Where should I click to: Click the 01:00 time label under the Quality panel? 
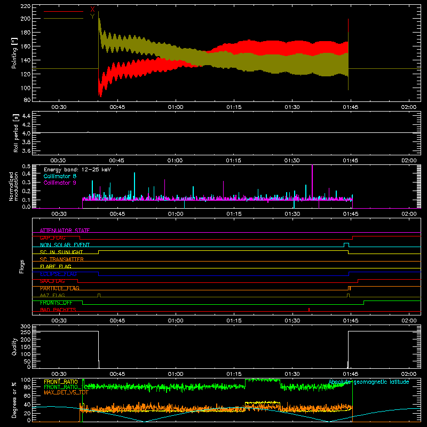click(x=176, y=374)
